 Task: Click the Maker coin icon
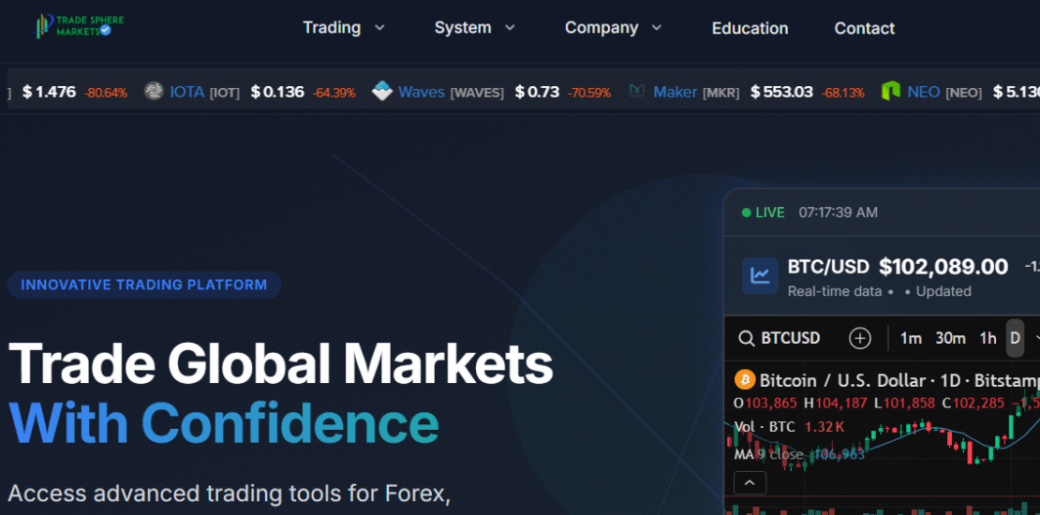[637, 91]
